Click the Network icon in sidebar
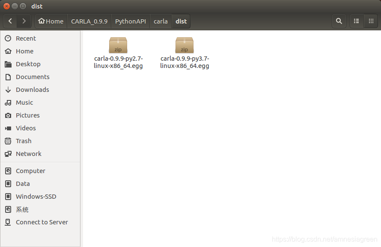 [x=8, y=154]
